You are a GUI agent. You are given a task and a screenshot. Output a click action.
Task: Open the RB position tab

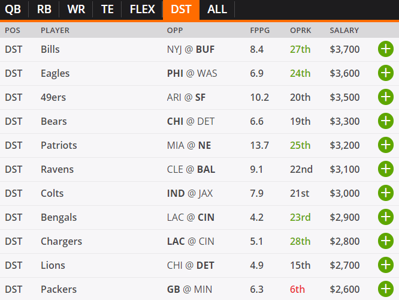click(44, 9)
